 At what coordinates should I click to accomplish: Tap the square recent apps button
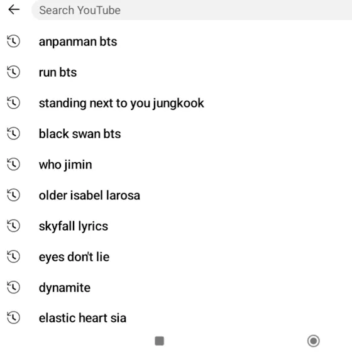pyautogui.click(x=160, y=341)
